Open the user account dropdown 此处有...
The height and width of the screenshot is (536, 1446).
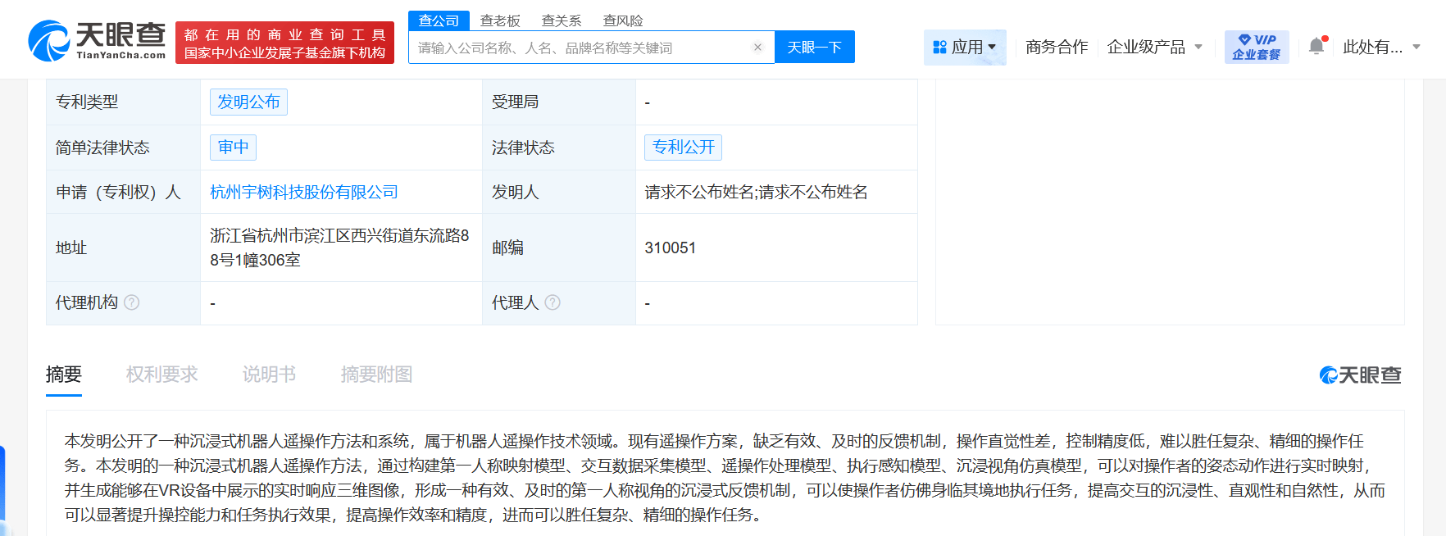pos(1381,48)
